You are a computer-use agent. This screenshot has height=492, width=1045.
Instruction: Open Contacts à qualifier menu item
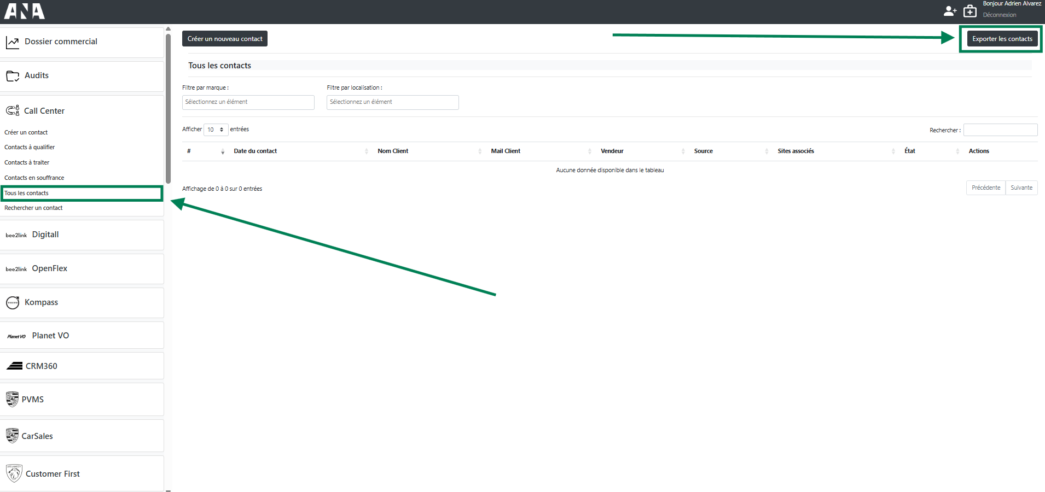(x=30, y=148)
